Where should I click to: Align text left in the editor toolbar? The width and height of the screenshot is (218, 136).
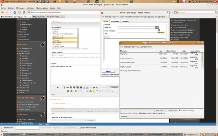point(71,87)
